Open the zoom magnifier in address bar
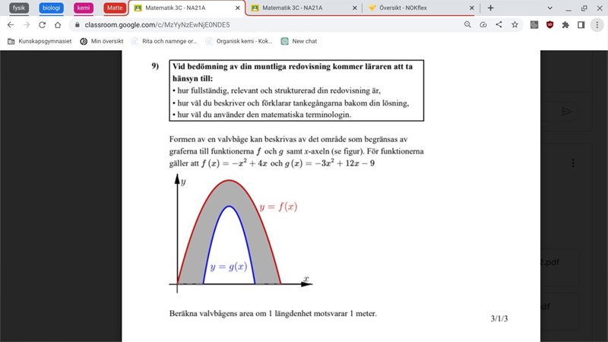Image resolution: width=608 pixels, height=342 pixels. (467, 24)
